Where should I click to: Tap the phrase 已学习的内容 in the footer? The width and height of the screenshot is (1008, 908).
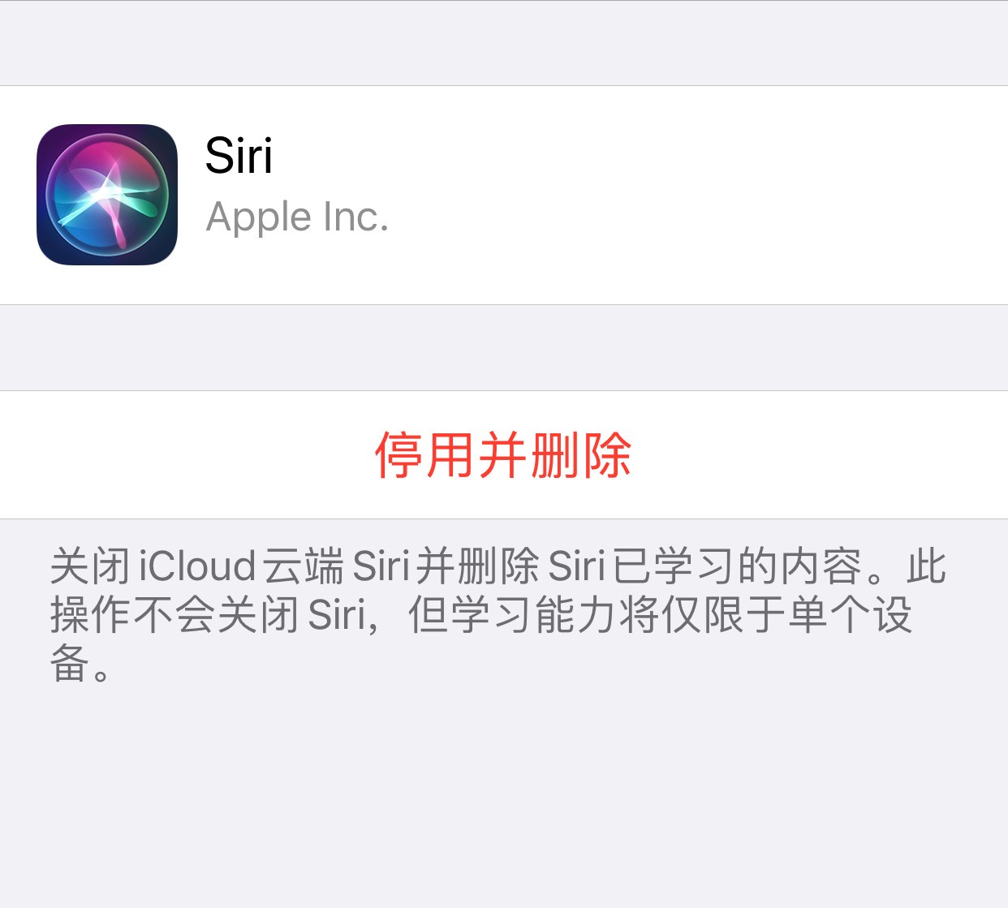click(x=737, y=566)
